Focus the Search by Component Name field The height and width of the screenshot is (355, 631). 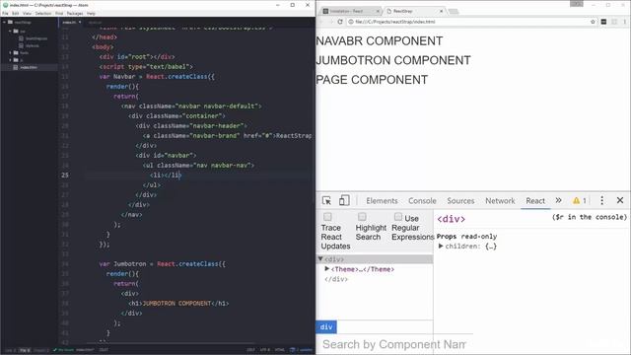394,344
